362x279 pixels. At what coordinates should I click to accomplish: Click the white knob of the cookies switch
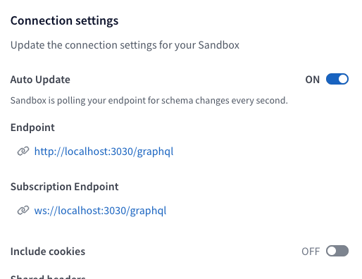[x=332, y=251]
